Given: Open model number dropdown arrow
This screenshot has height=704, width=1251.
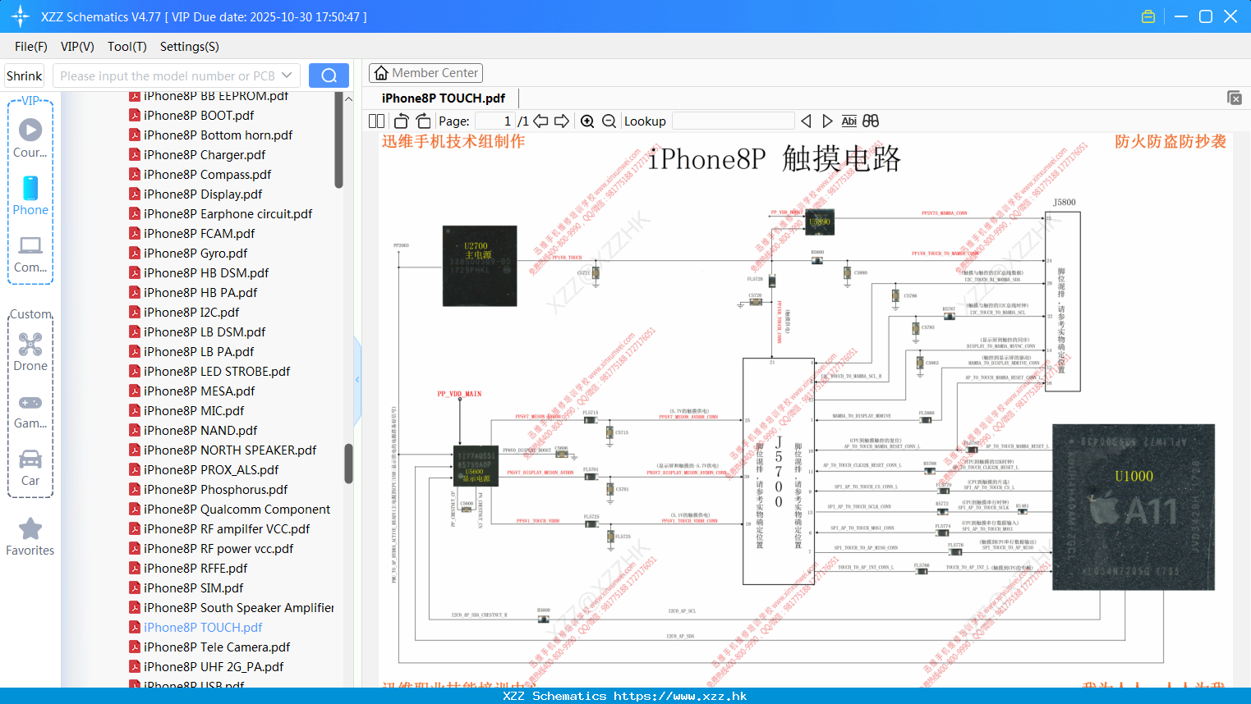Looking at the screenshot, I should 287,75.
